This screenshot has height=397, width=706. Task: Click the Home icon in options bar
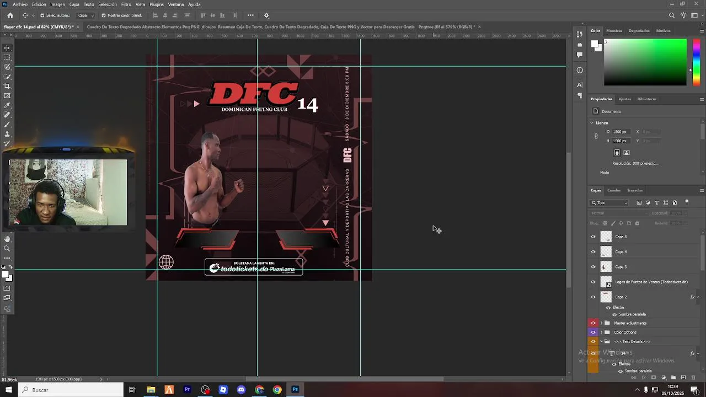point(10,15)
